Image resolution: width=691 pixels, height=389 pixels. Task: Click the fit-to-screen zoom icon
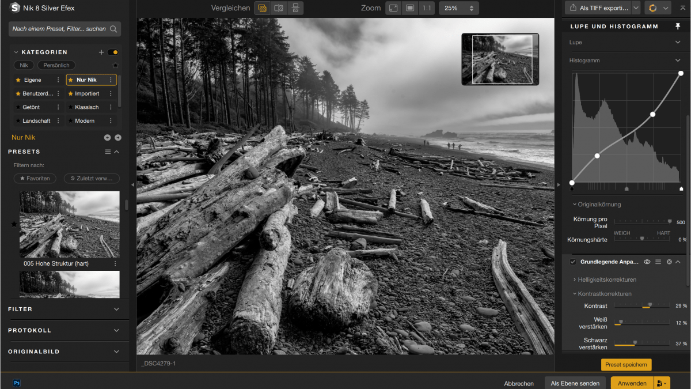(x=394, y=8)
